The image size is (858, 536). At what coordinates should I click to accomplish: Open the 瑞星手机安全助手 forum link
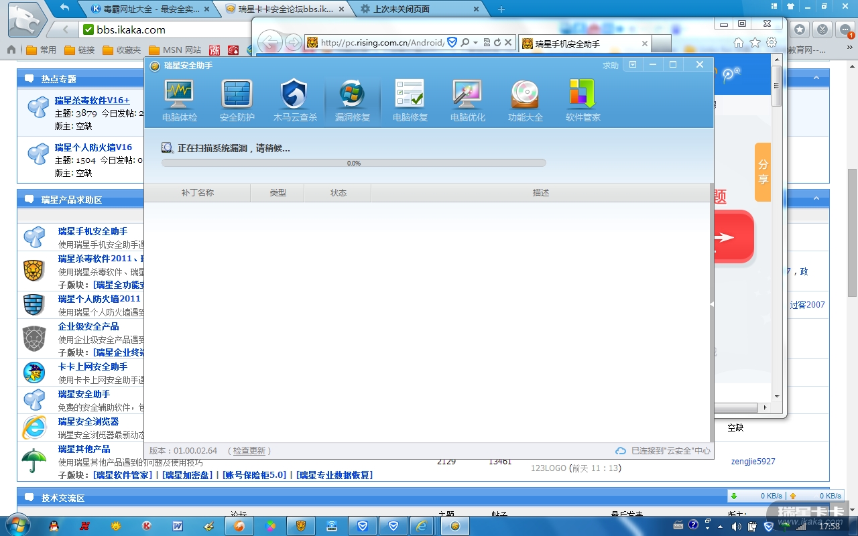coord(93,231)
